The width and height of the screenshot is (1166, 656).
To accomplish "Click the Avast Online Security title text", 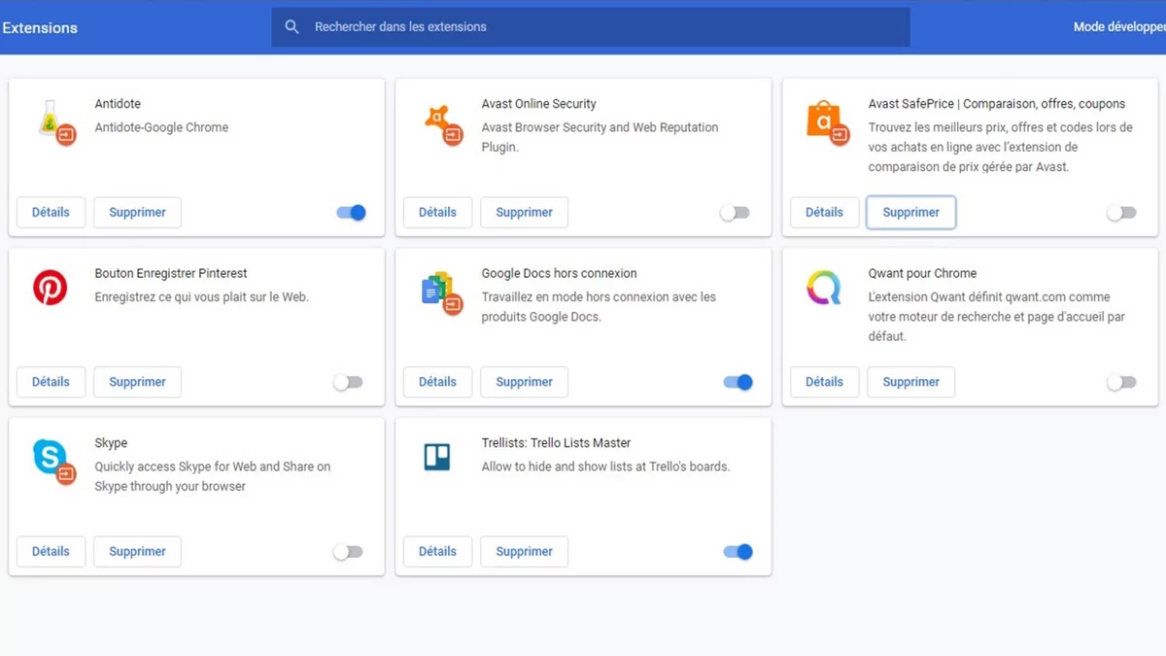I will click(538, 104).
